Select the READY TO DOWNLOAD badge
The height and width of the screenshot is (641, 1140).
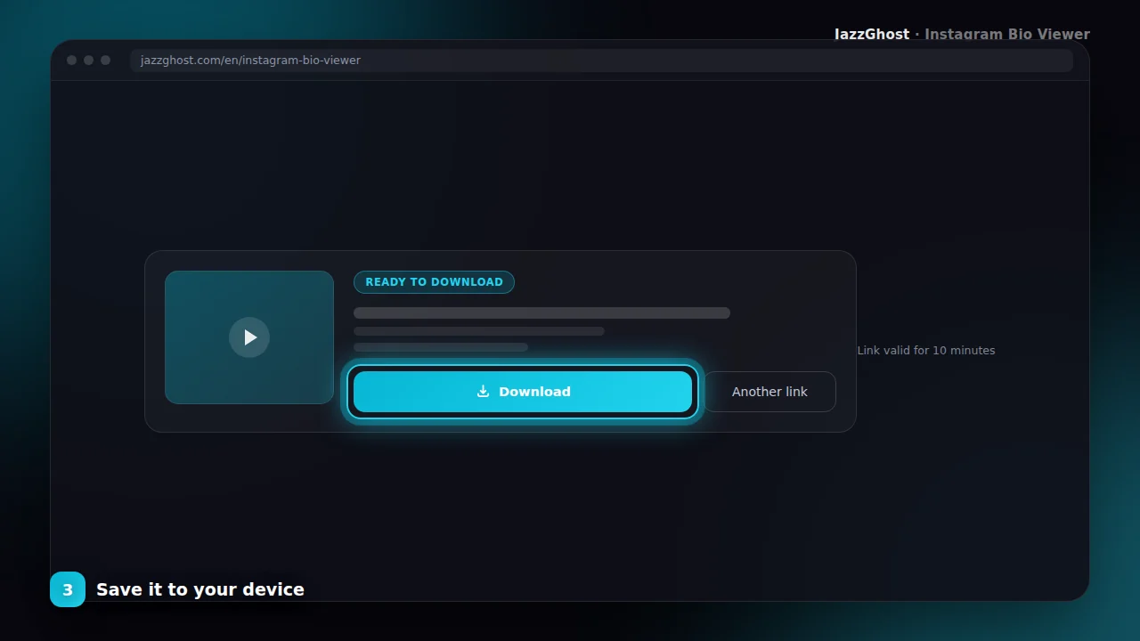pyautogui.click(x=434, y=282)
